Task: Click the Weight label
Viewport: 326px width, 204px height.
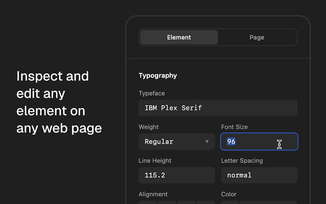Action: pyautogui.click(x=148, y=127)
